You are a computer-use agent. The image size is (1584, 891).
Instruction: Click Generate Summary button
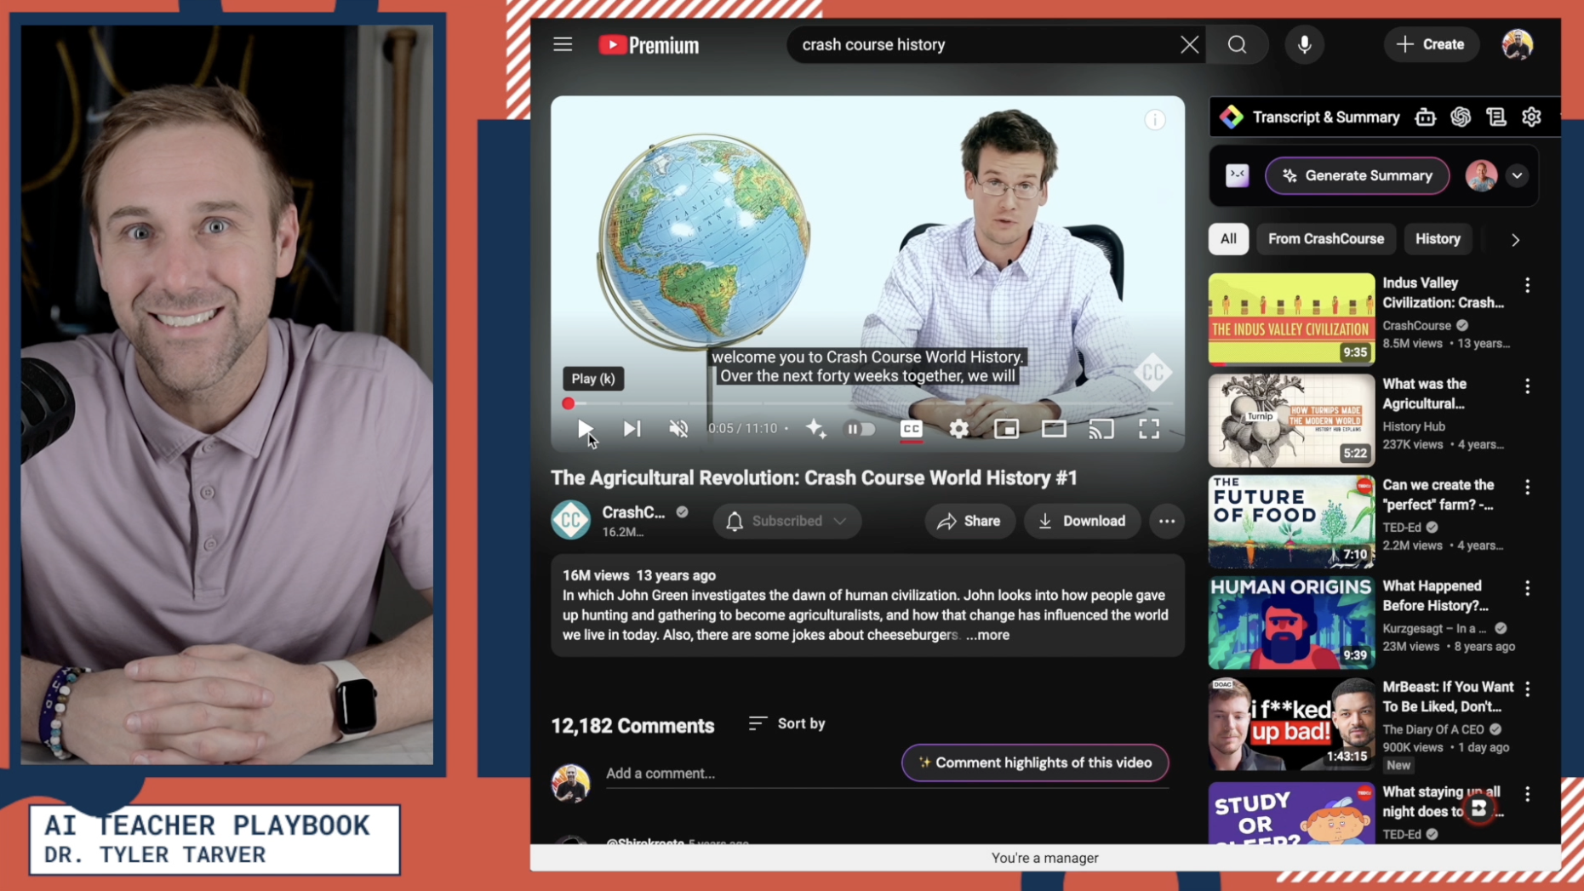tap(1357, 175)
